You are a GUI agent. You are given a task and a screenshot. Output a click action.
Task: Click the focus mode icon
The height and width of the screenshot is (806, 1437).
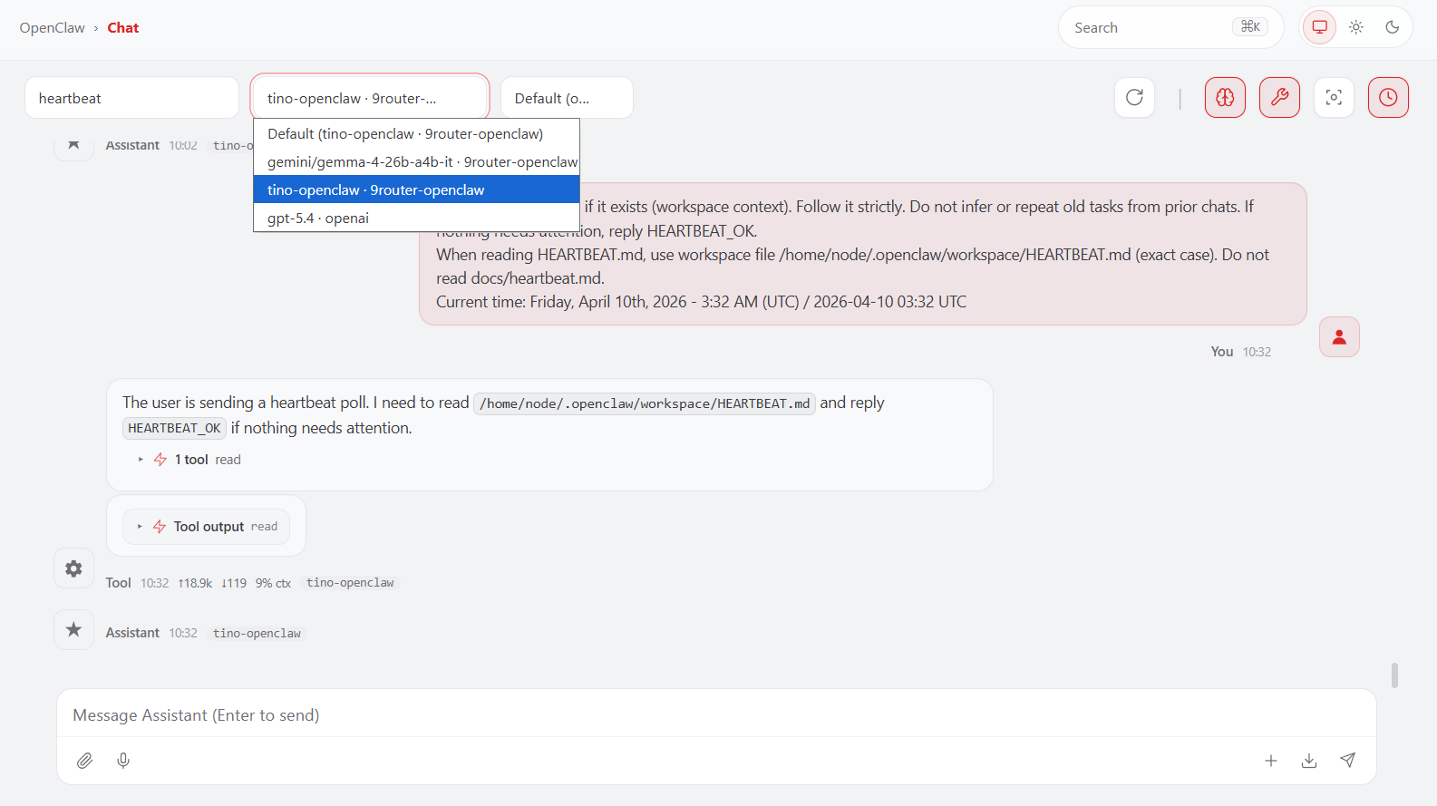(x=1334, y=98)
